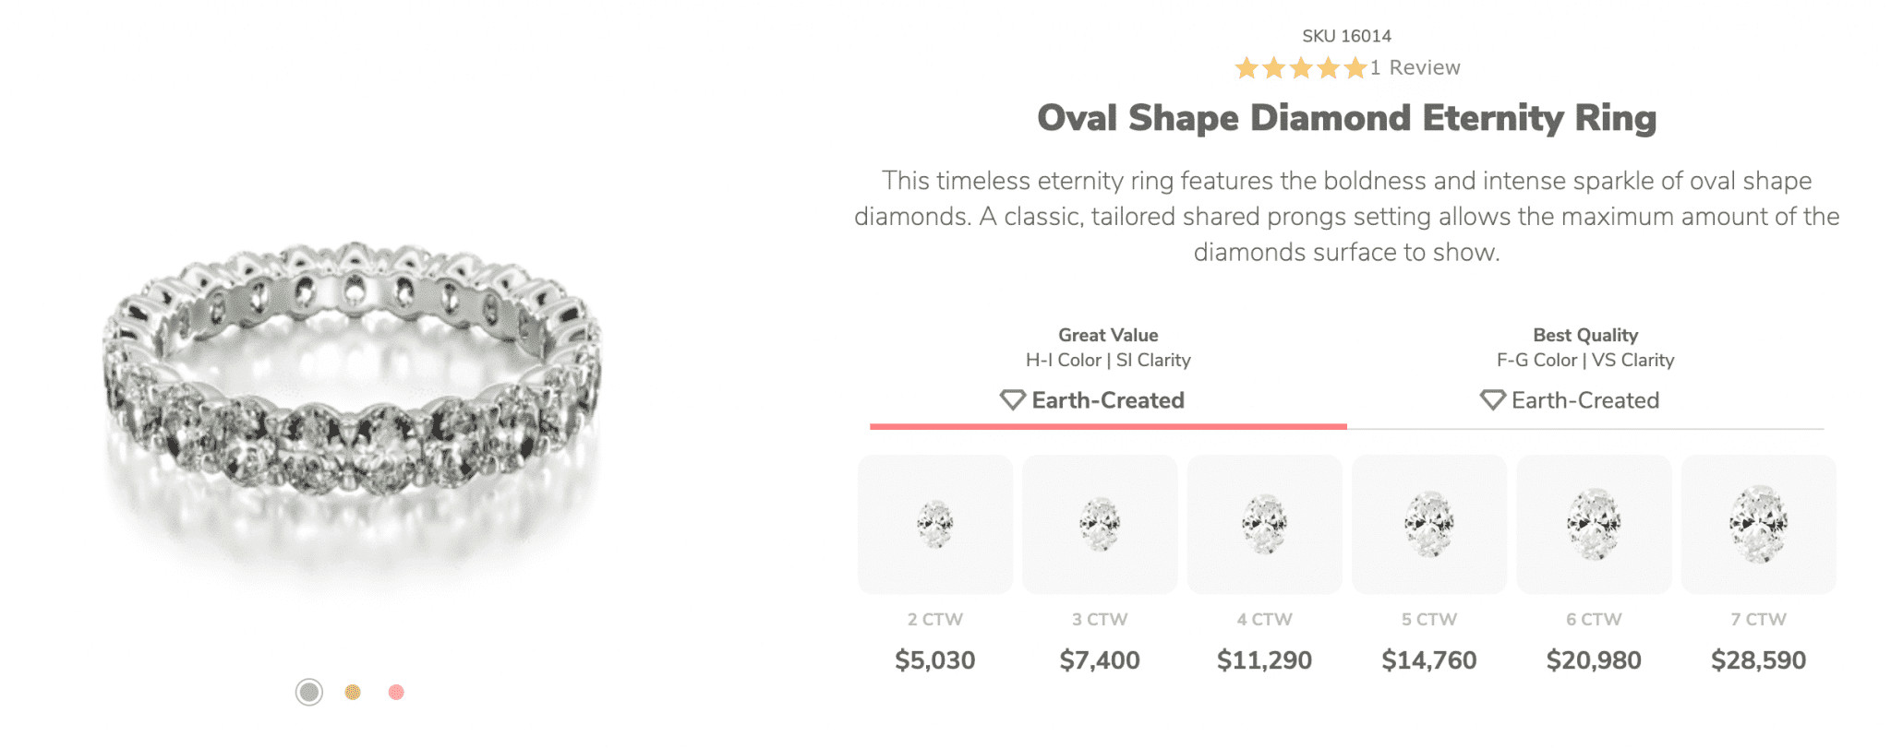
Task: Switch to the Great Value option
Action: tap(1108, 369)
